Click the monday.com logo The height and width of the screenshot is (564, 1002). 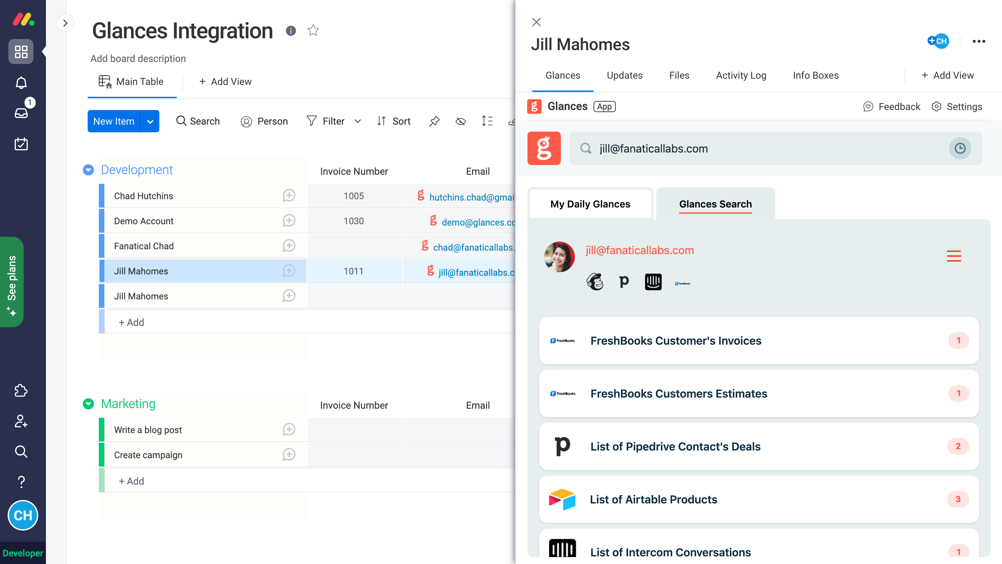(23, 19)
